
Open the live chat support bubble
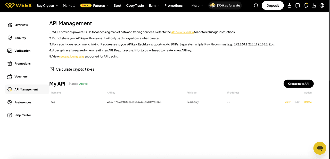tap(320, 148)
